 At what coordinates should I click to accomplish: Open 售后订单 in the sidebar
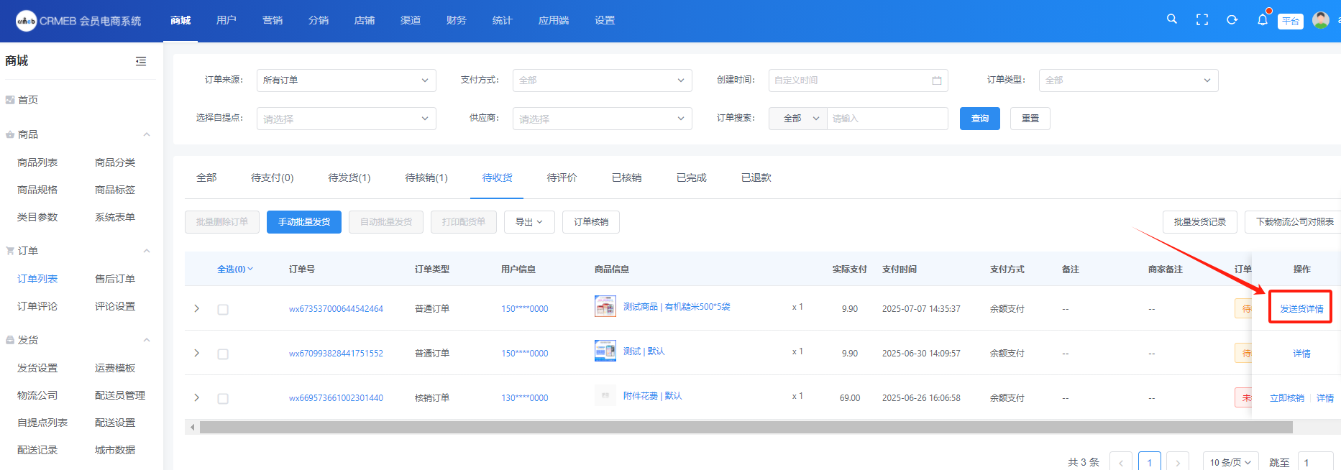click(115, 279)
